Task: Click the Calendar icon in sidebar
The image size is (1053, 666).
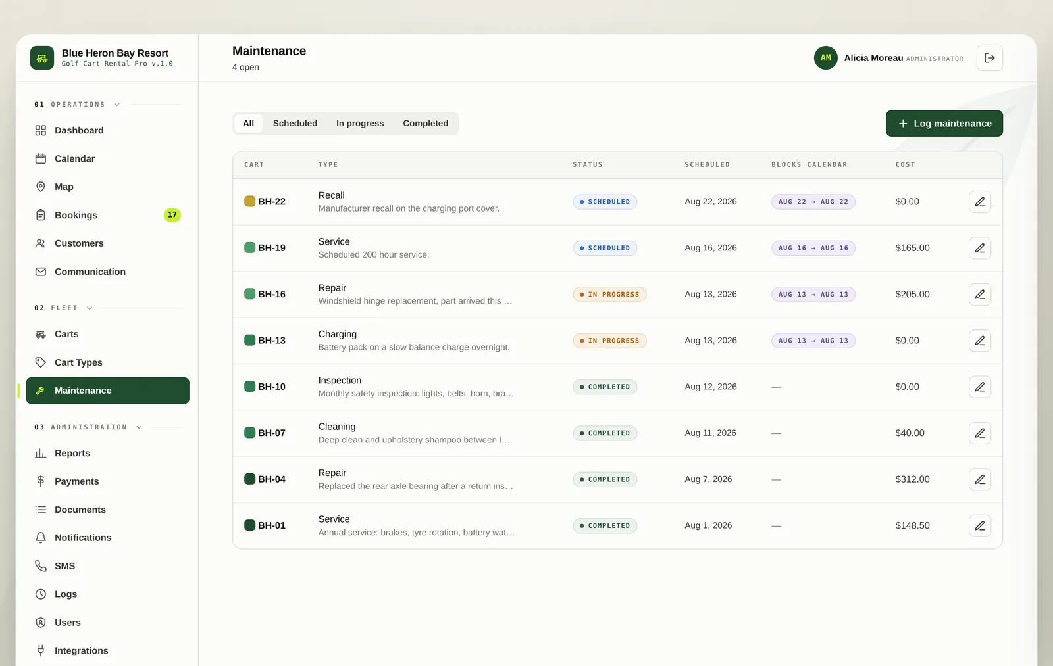Action: point(41,159)
